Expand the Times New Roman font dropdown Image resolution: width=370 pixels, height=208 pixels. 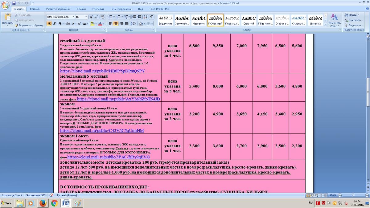click(x=73, y=17)
